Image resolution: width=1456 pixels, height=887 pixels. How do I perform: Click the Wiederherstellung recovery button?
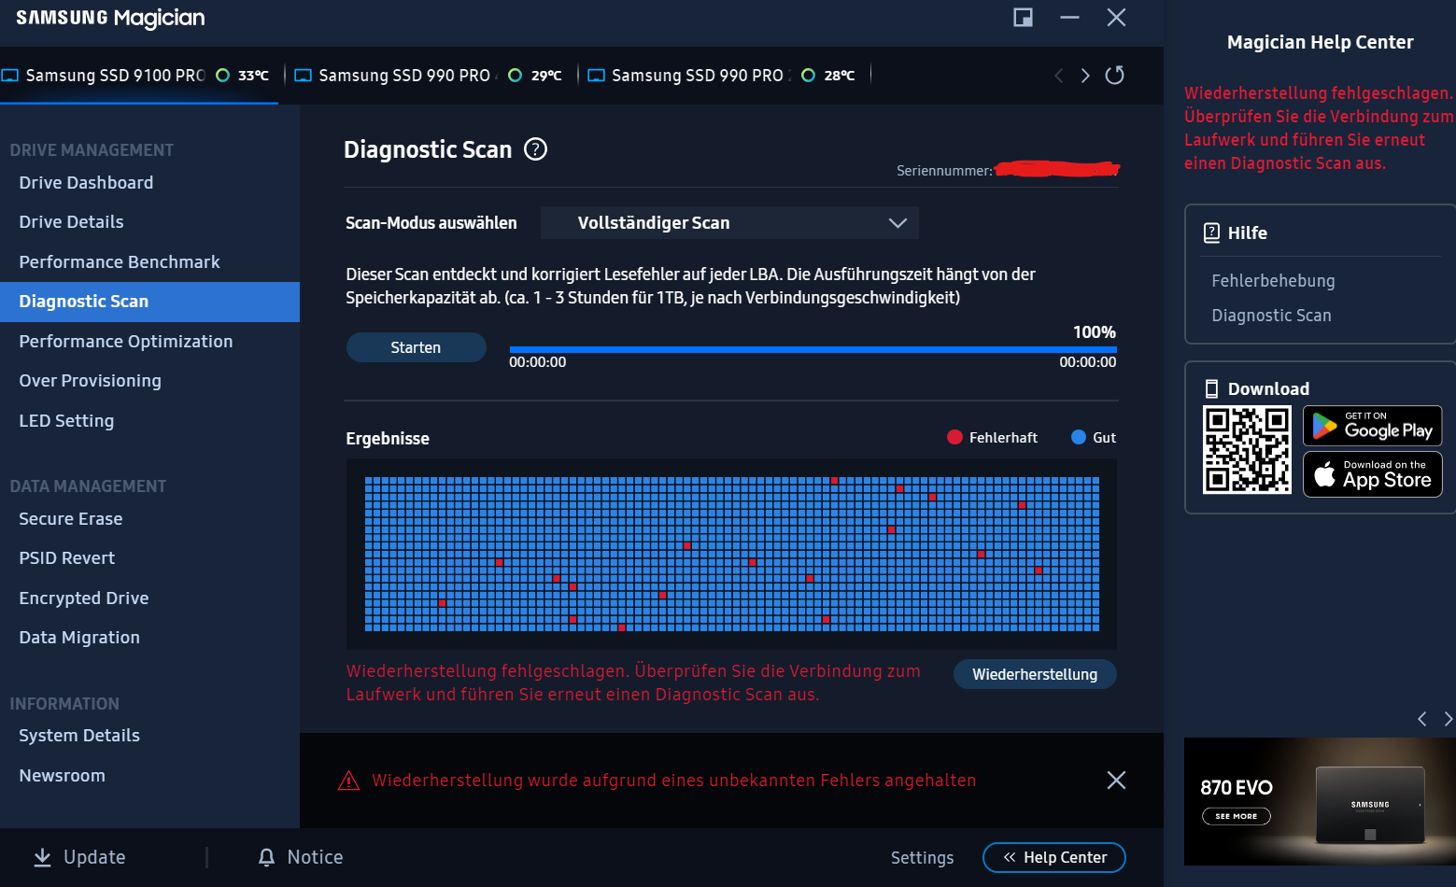[x=1035, y=674]
